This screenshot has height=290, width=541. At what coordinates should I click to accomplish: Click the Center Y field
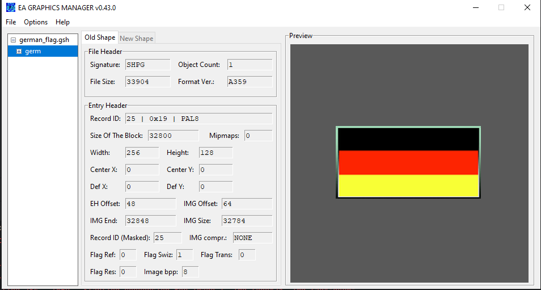[x=216, y=170]
